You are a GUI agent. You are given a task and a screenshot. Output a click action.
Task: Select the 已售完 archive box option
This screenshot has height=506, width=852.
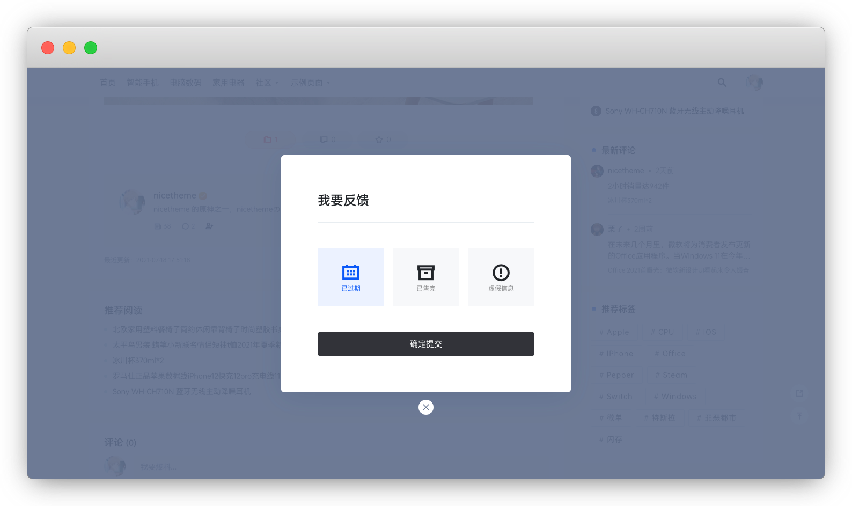coord(426,277)
